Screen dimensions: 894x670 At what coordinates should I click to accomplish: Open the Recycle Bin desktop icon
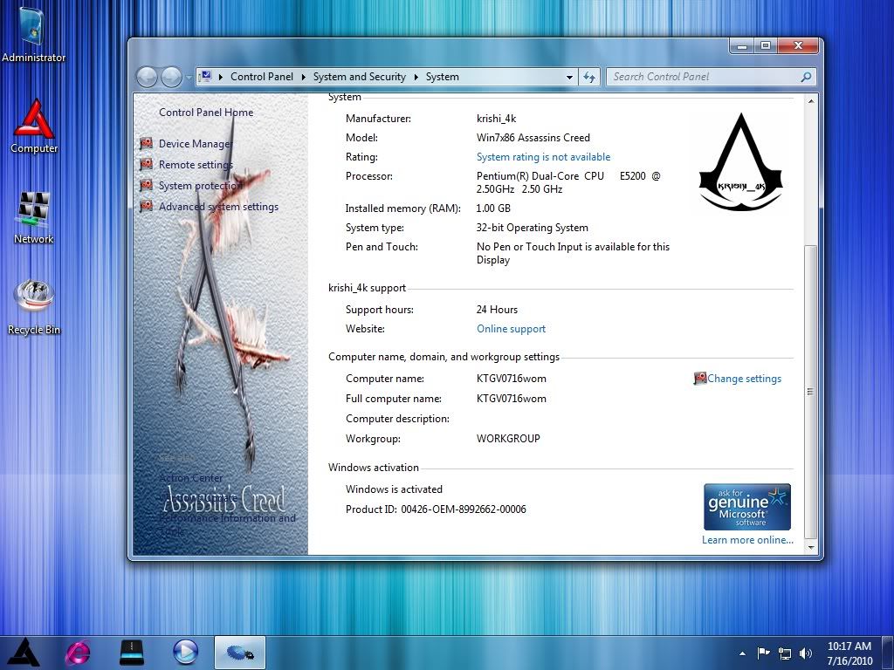click(x=34, y=306)
